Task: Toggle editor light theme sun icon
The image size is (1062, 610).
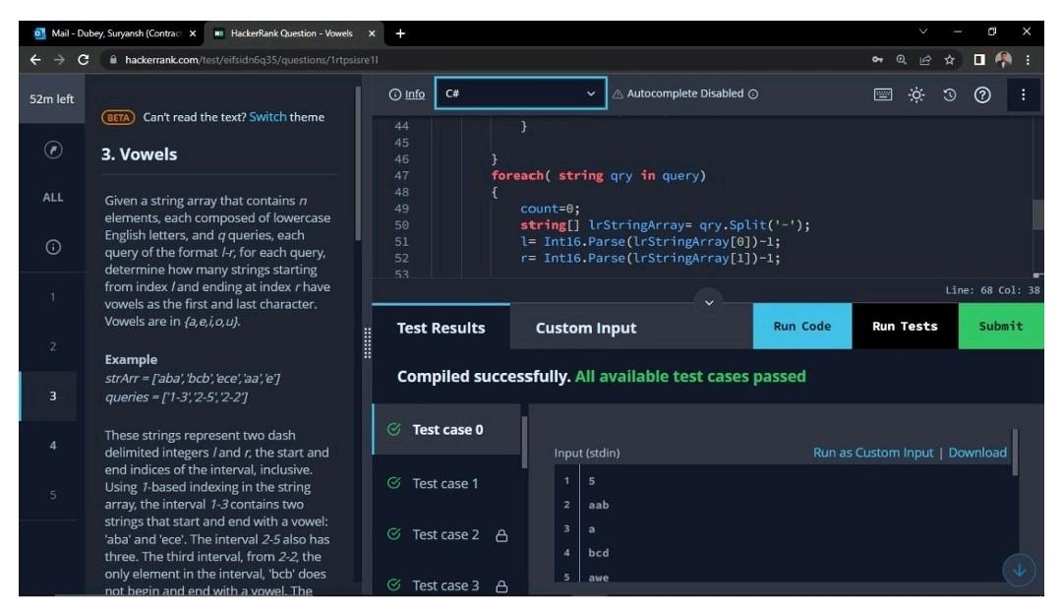Action: click(916, 94)
